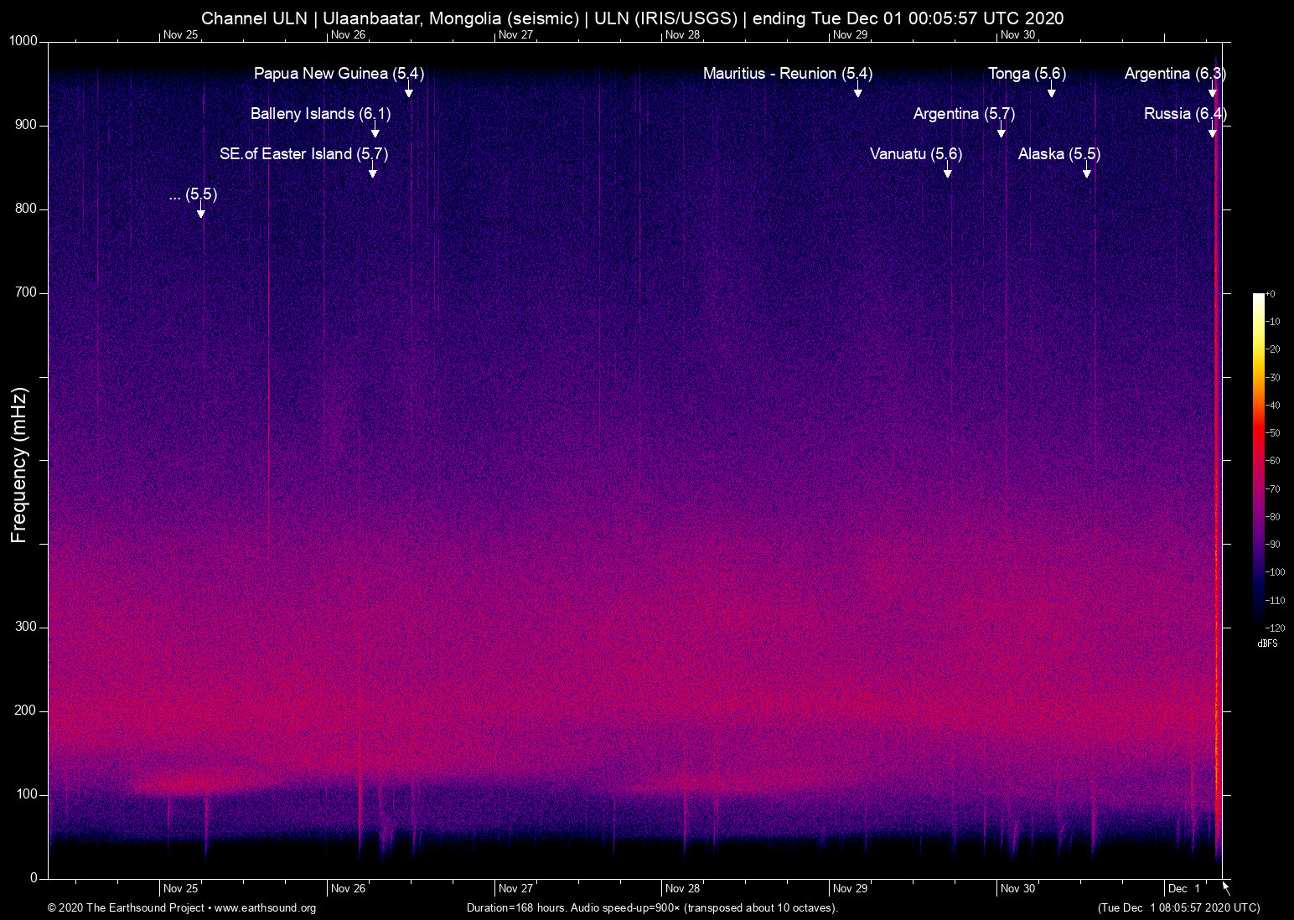Select the Nov 25 date tick label
The image size is (1294, 920).
point(180,888)
